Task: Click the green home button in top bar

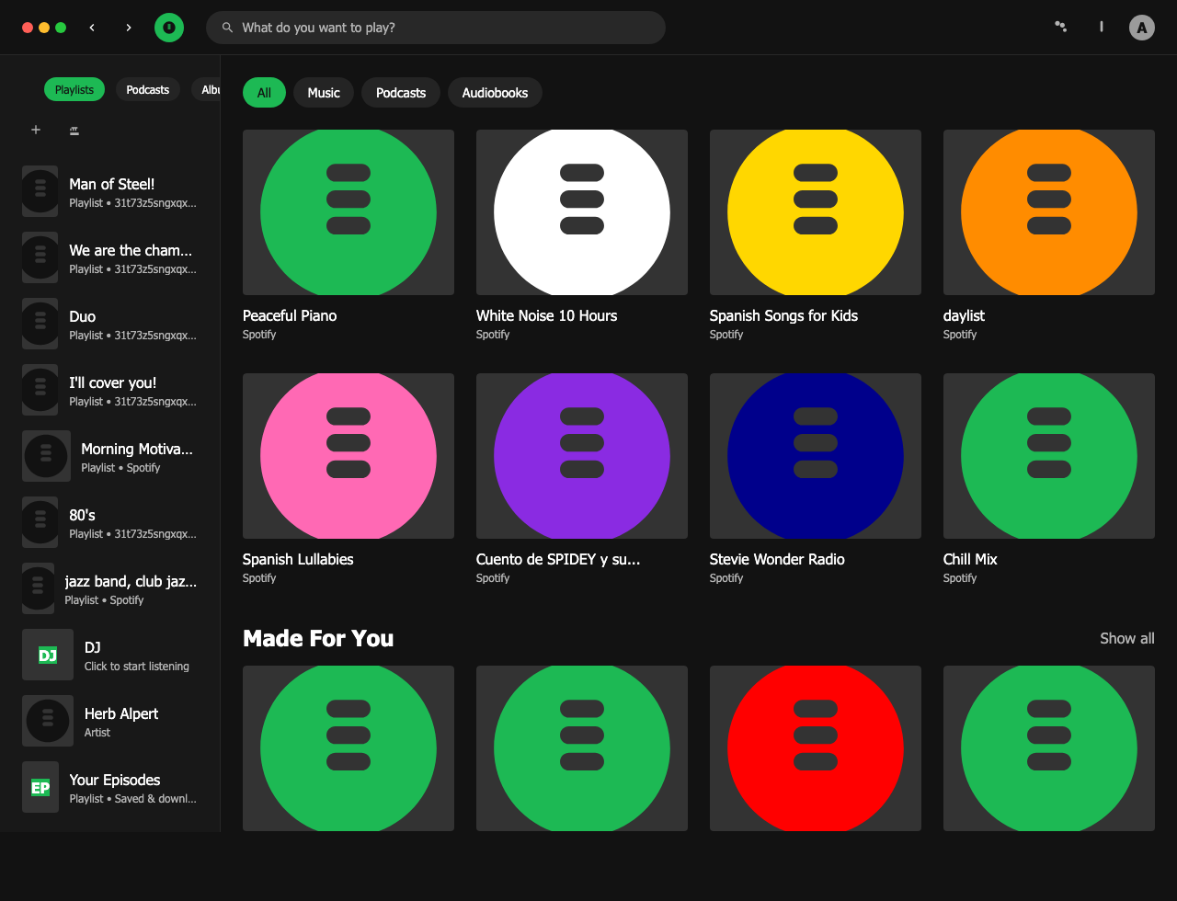Action: [169, 28]
